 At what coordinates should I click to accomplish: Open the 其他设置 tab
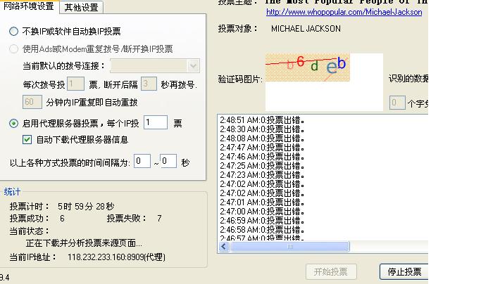[81, 8]
